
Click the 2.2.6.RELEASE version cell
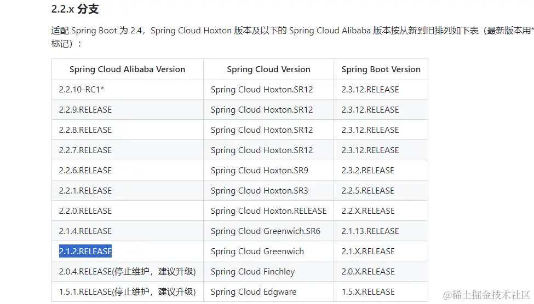coord(85,171)
